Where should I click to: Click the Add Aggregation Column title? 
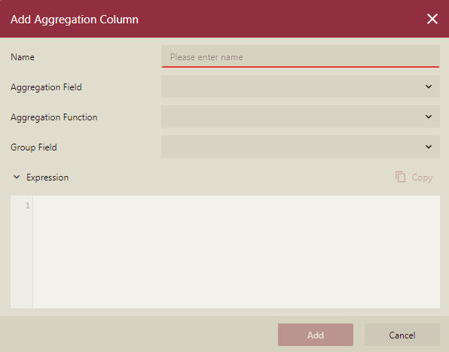(x=75, y=20)
